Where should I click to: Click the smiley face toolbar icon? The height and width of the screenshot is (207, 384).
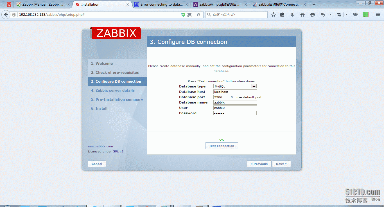pyautogui.click(x=313, y=15)
